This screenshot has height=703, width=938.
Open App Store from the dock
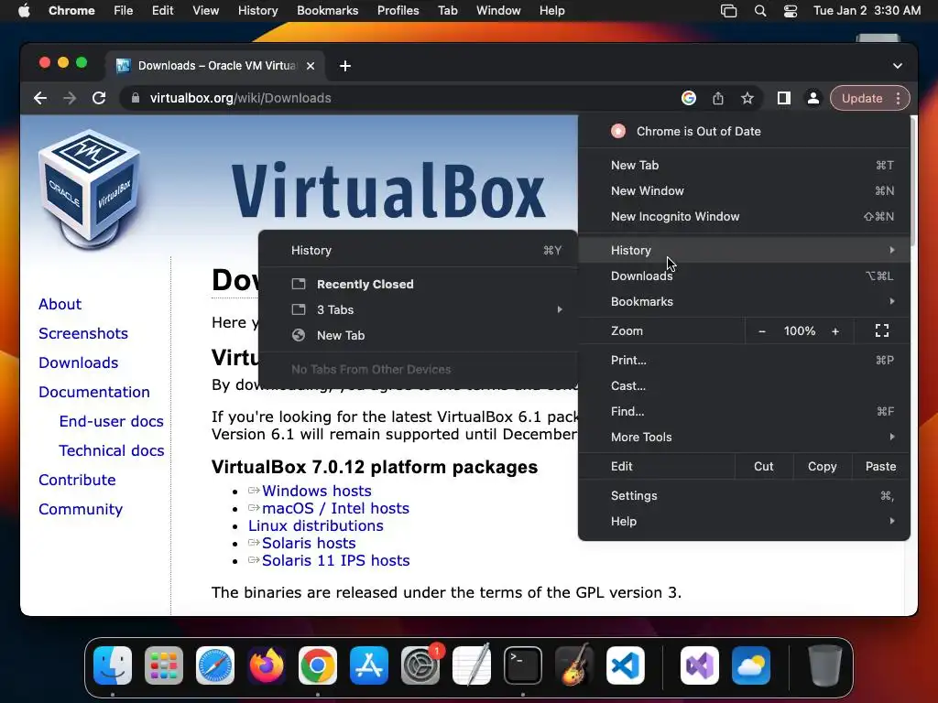369,665
